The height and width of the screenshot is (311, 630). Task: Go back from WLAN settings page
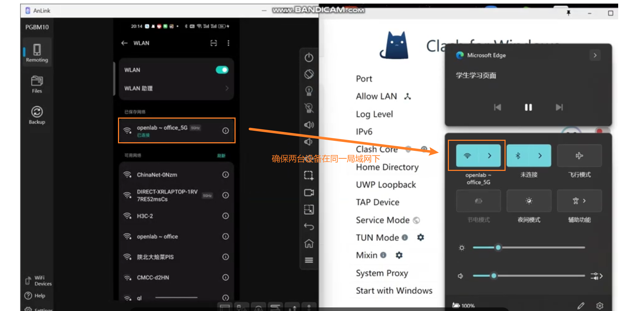[124, 43]
